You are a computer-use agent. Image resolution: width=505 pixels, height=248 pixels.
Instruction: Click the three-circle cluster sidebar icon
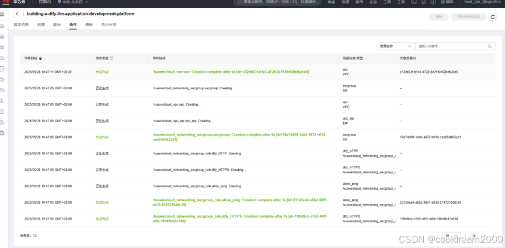click(x=2, y=122)
